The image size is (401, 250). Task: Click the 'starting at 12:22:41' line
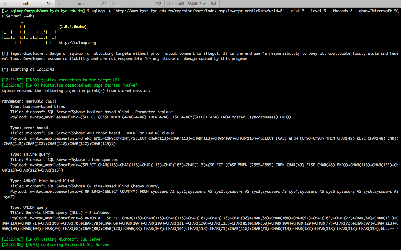pyautogui.click(x=28, y=69)
